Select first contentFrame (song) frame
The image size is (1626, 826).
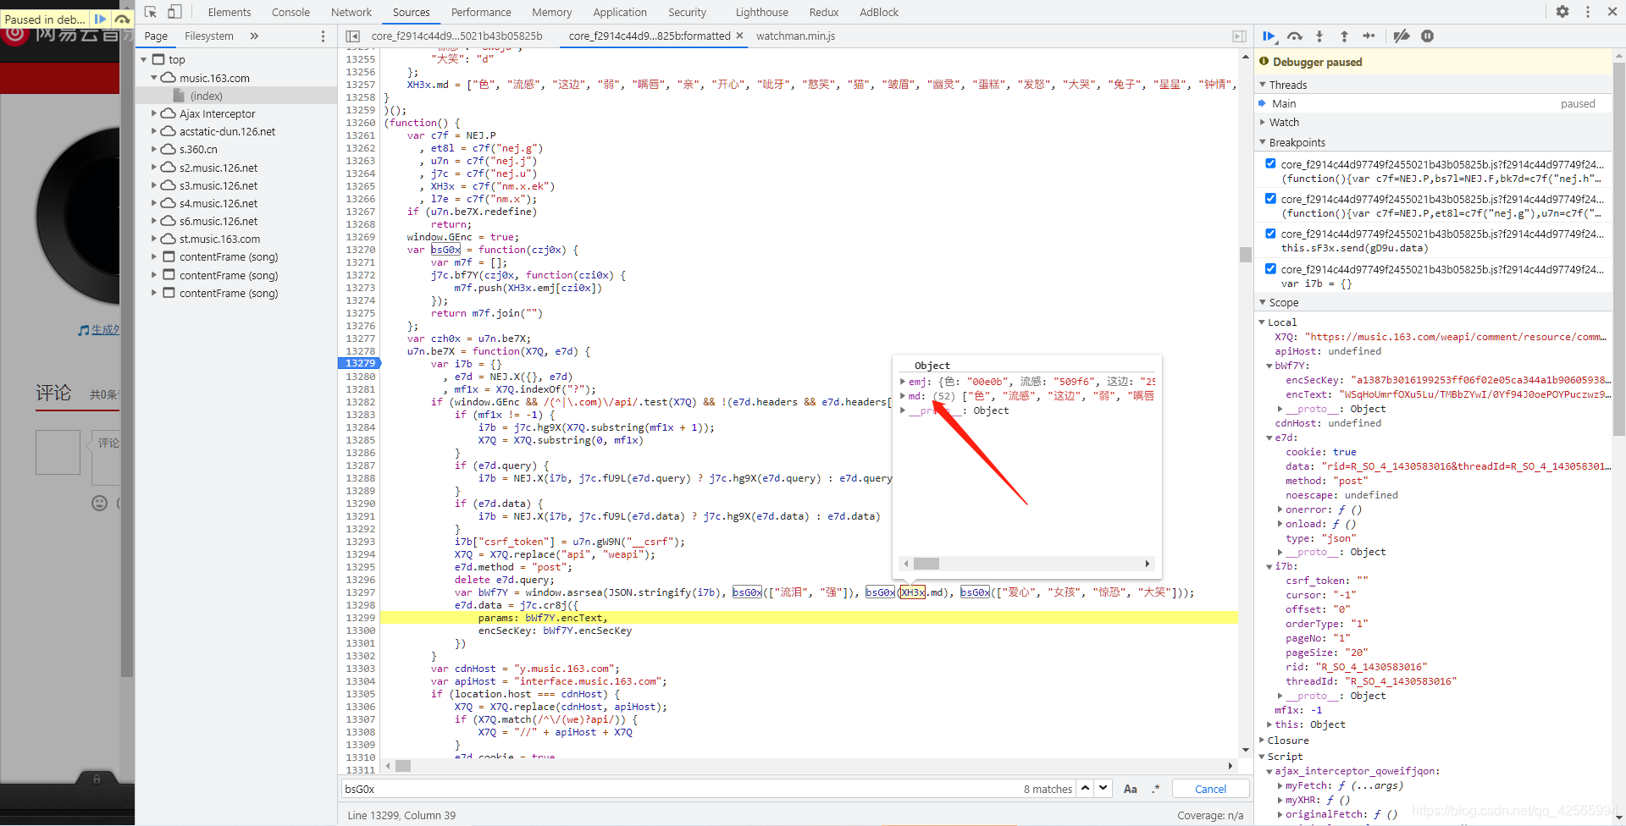coord(229,256)
